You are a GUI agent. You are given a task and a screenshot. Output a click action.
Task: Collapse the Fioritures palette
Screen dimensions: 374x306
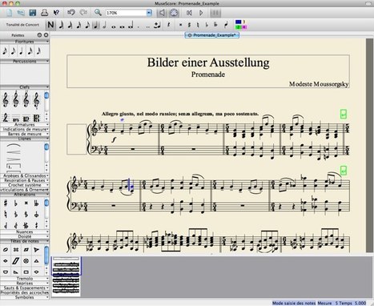pos(25,42)
